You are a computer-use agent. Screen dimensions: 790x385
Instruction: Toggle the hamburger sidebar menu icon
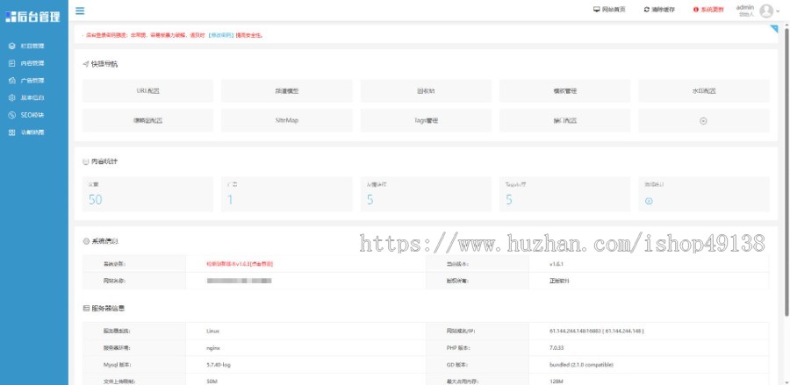pos(80,11)
